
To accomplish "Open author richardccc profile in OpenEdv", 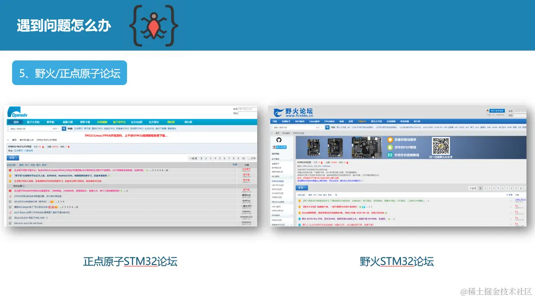I will click(x=246, y=222).
